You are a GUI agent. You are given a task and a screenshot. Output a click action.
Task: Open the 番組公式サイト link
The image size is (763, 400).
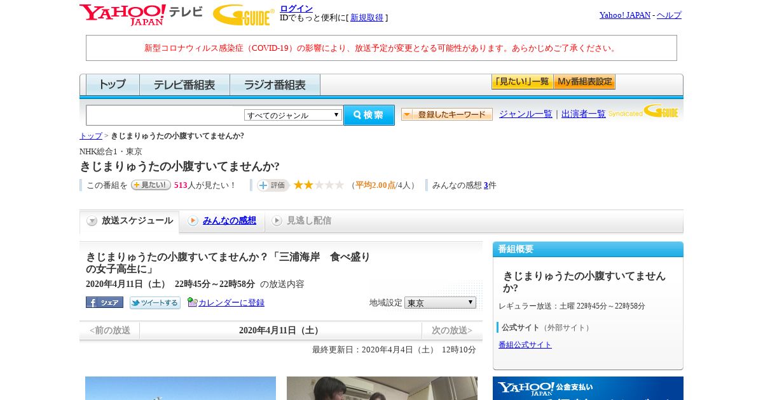tap(525, 345)
